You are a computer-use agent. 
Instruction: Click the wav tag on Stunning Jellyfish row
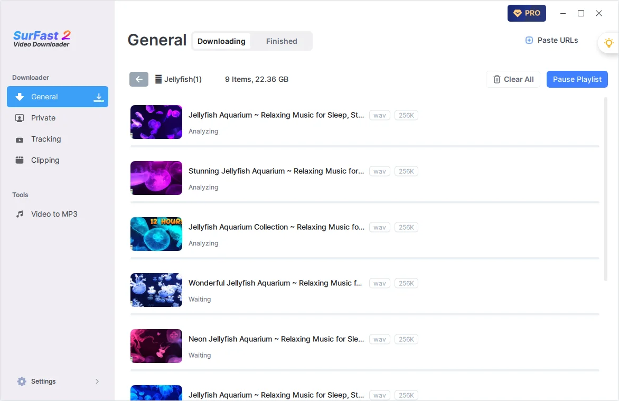tap(379, 172)
